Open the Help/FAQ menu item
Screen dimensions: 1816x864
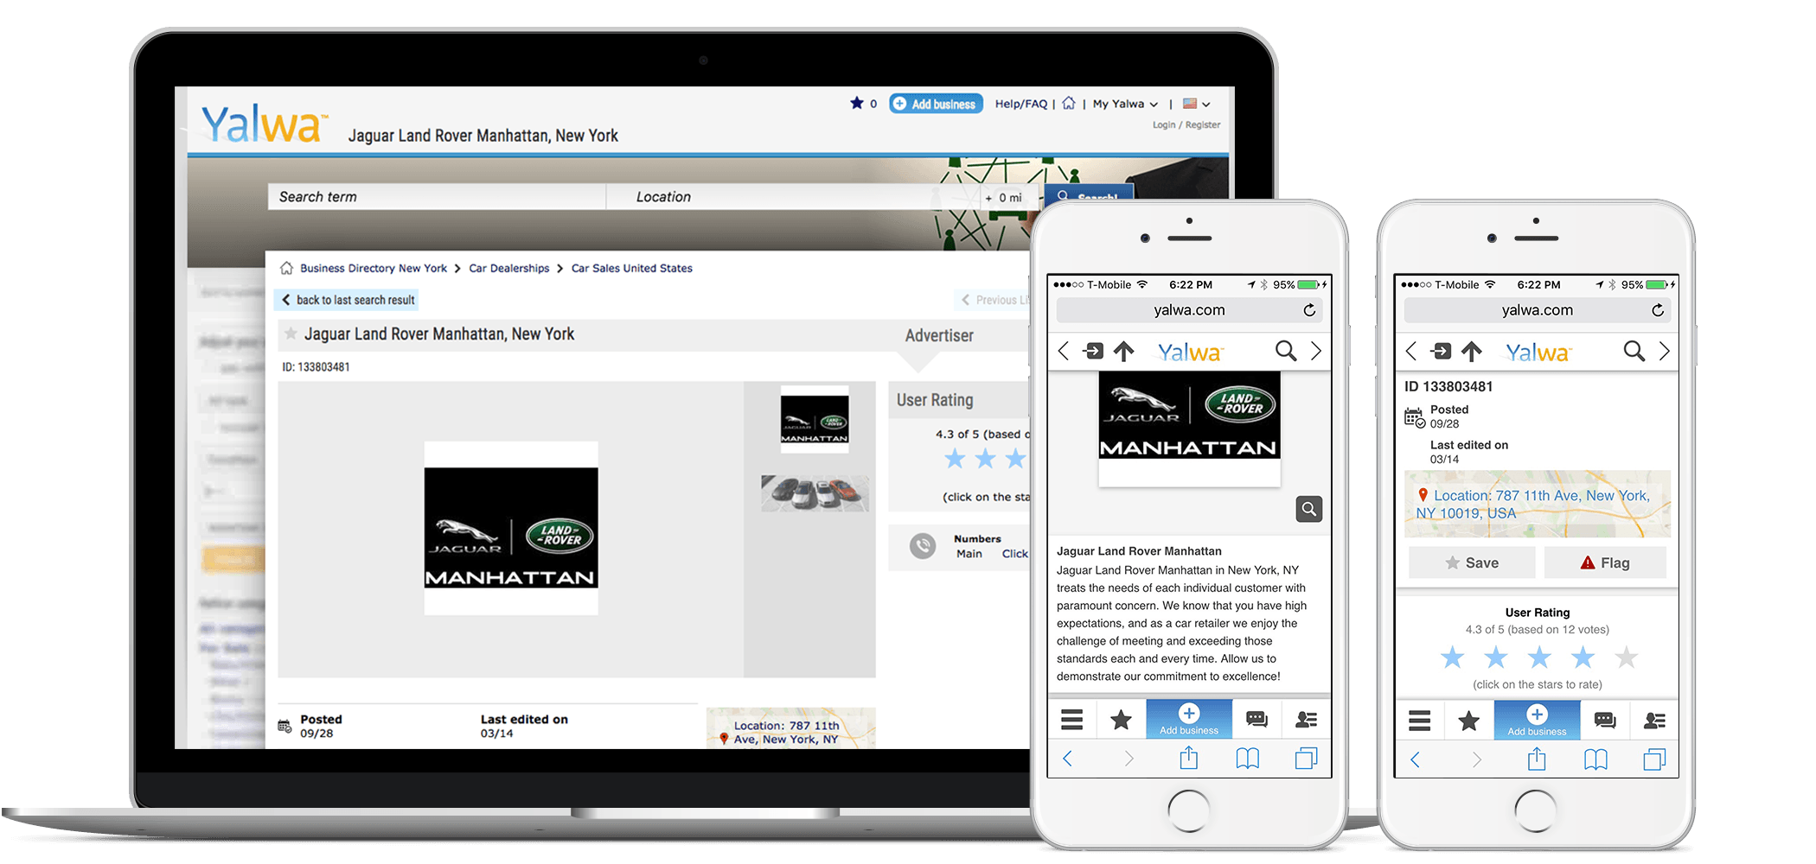tap(1020, 104)
